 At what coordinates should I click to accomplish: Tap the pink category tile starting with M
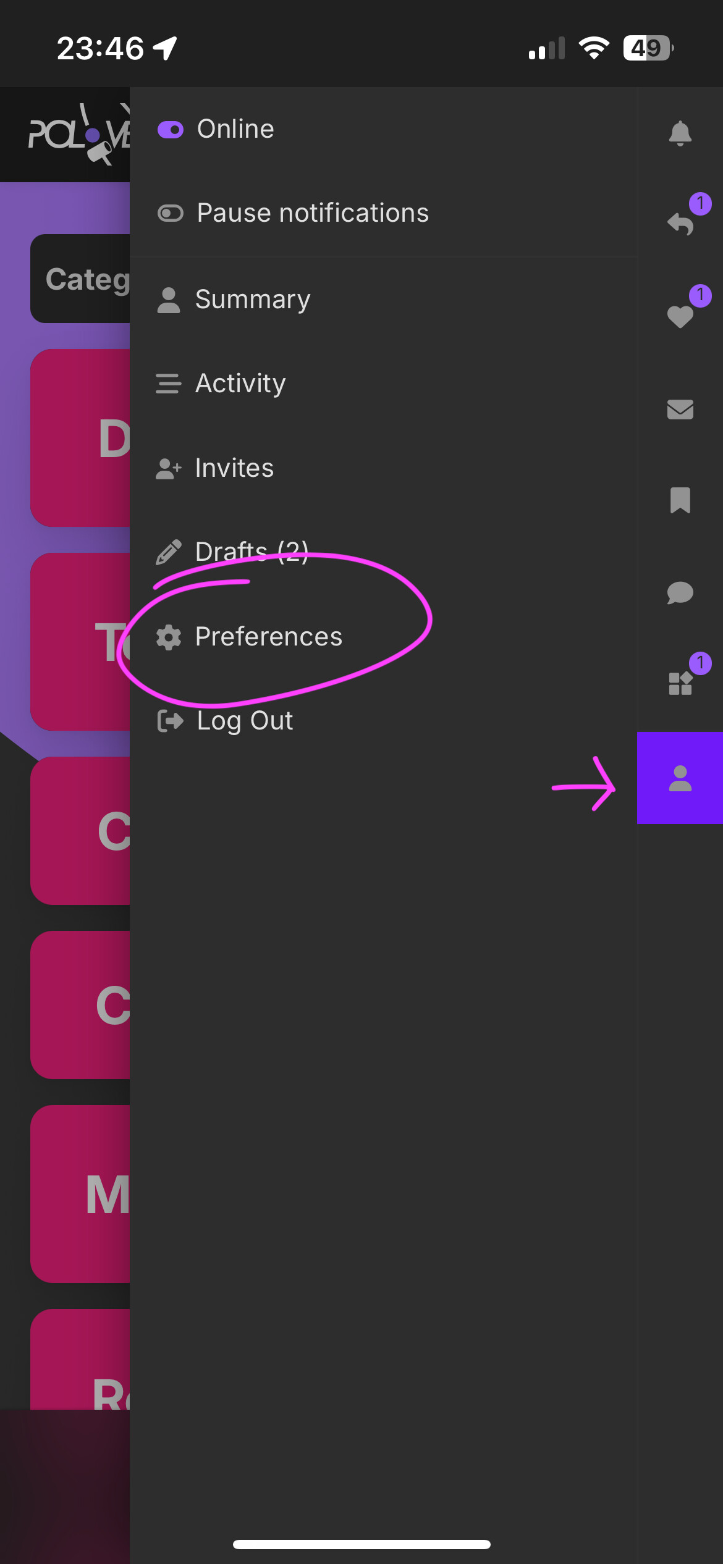(80, 1194)
